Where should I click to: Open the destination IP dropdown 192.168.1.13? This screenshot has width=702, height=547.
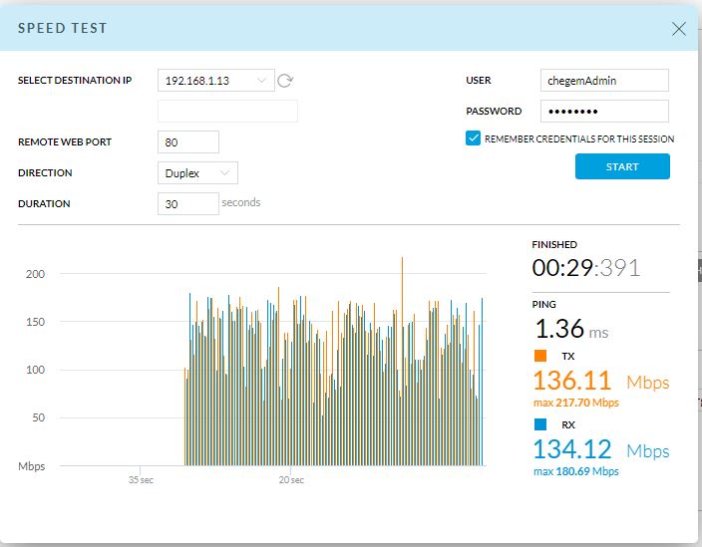[x=215, y=81]
